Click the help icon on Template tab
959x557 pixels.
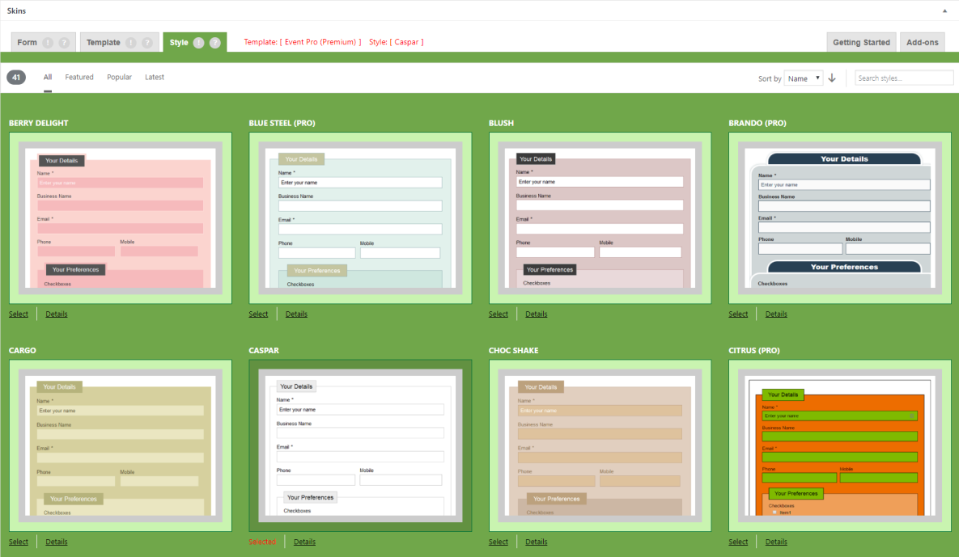(147, 43)
